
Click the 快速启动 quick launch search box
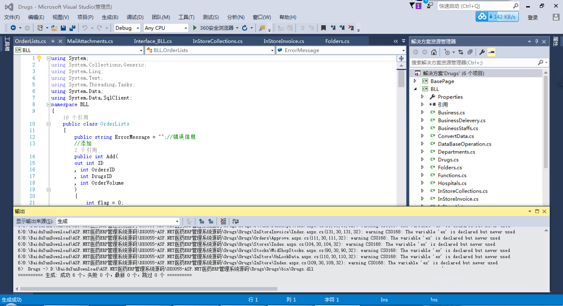click(478, 6)
